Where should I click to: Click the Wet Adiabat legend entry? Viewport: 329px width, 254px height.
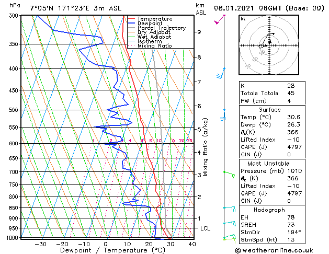[150, 37]
